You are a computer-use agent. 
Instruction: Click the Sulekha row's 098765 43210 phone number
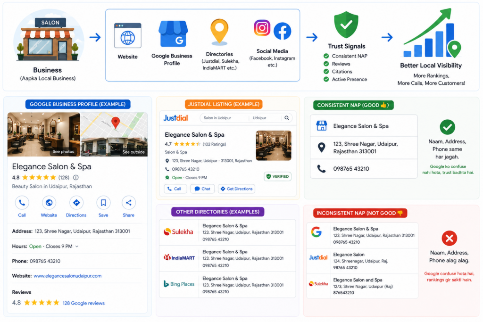coord(216,239)
